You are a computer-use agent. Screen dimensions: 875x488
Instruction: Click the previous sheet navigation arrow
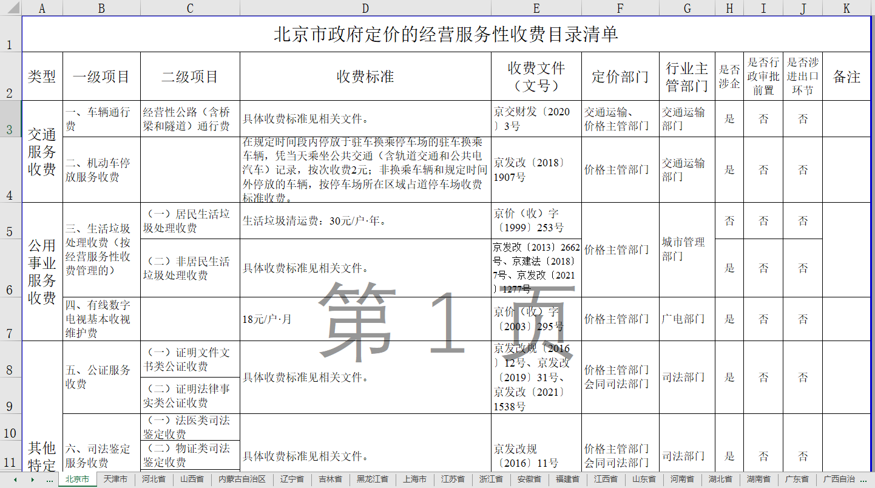tap(15, 480)
